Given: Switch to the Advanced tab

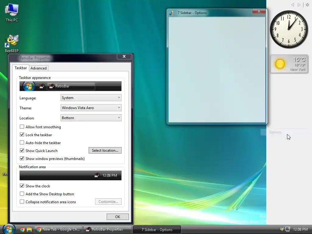Looking at the screenshot, I should tap(38, 68).
